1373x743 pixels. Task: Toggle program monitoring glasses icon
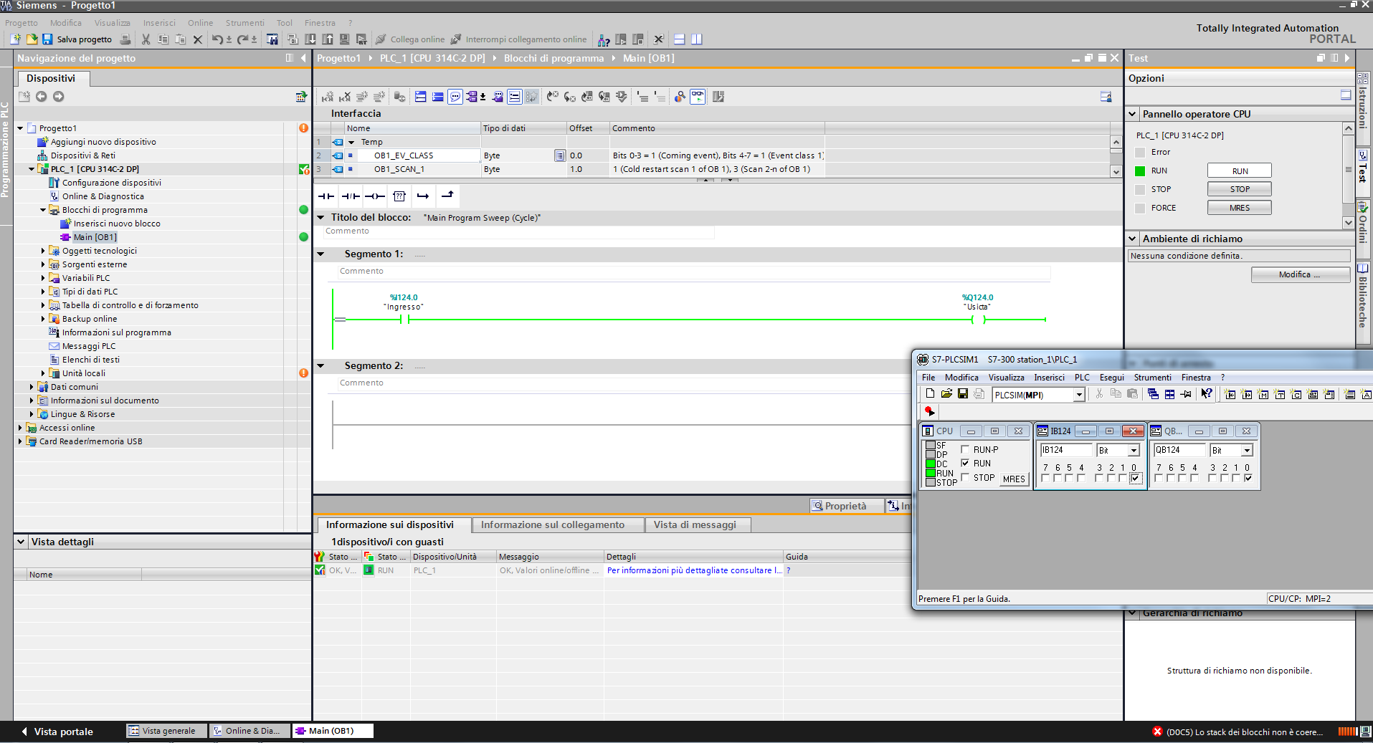(697, 97)
